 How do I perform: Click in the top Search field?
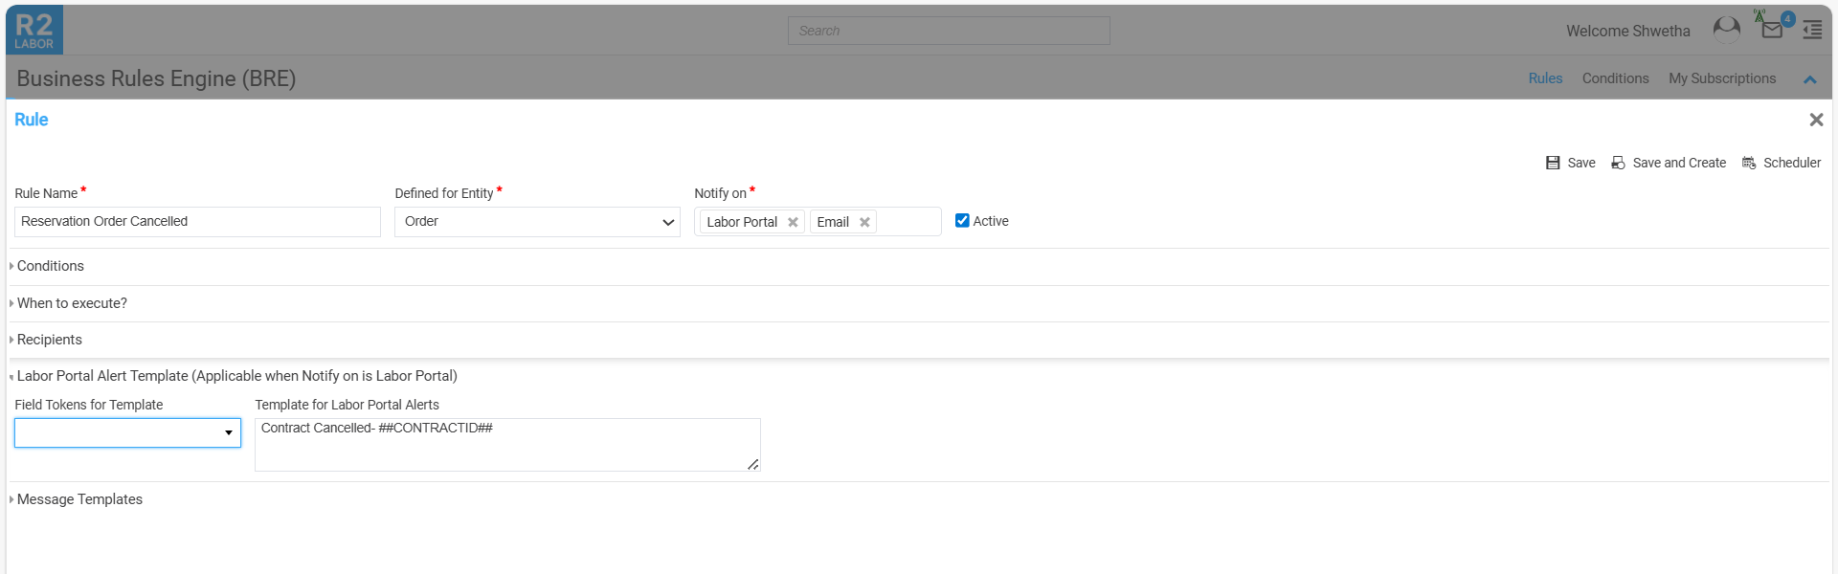pyautogui.click(x=949, y=31)
